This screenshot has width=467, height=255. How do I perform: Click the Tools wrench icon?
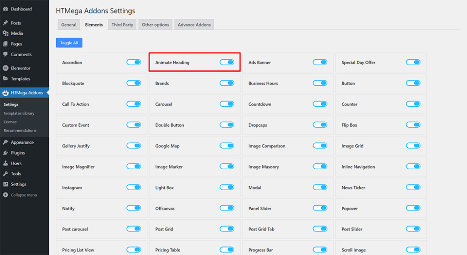click(x=5, y=174)
